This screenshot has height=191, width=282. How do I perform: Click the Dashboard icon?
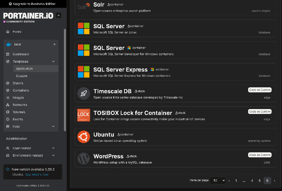[x=8, y=54]
